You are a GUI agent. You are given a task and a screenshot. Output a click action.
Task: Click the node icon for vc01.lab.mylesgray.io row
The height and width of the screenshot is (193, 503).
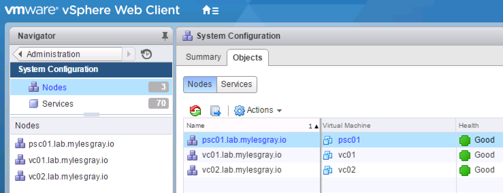pos(192,155)
